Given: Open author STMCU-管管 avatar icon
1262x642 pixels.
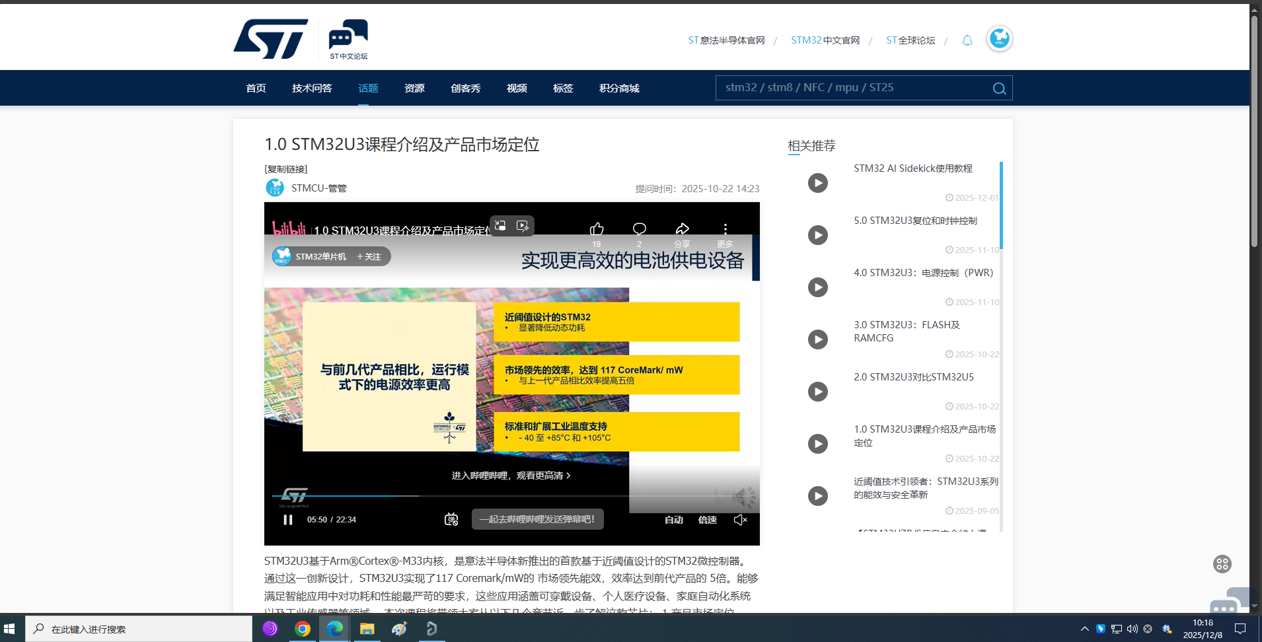Looking at the screenshot, I should click(274, 188).
